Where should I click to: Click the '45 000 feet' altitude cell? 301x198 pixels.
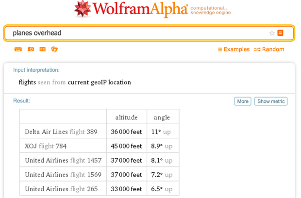pyautogui.click(x=127, y=146)
